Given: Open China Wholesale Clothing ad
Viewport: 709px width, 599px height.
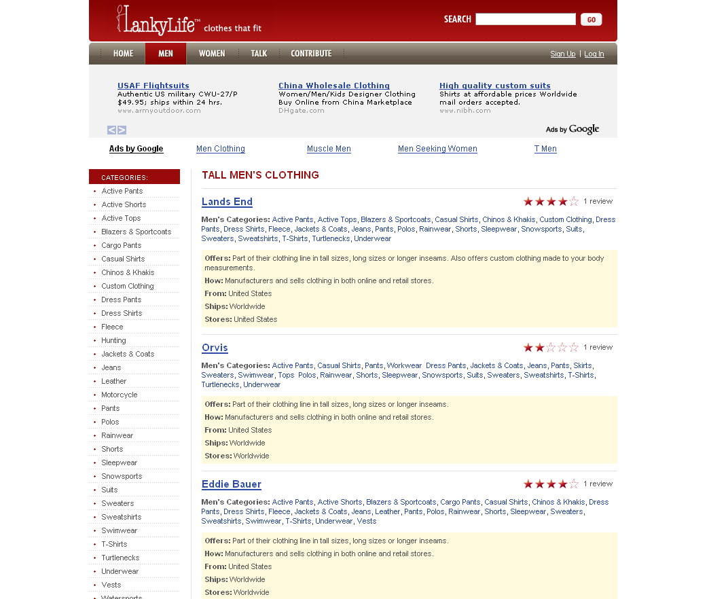Looking at the screenshot, I should 334,86.
